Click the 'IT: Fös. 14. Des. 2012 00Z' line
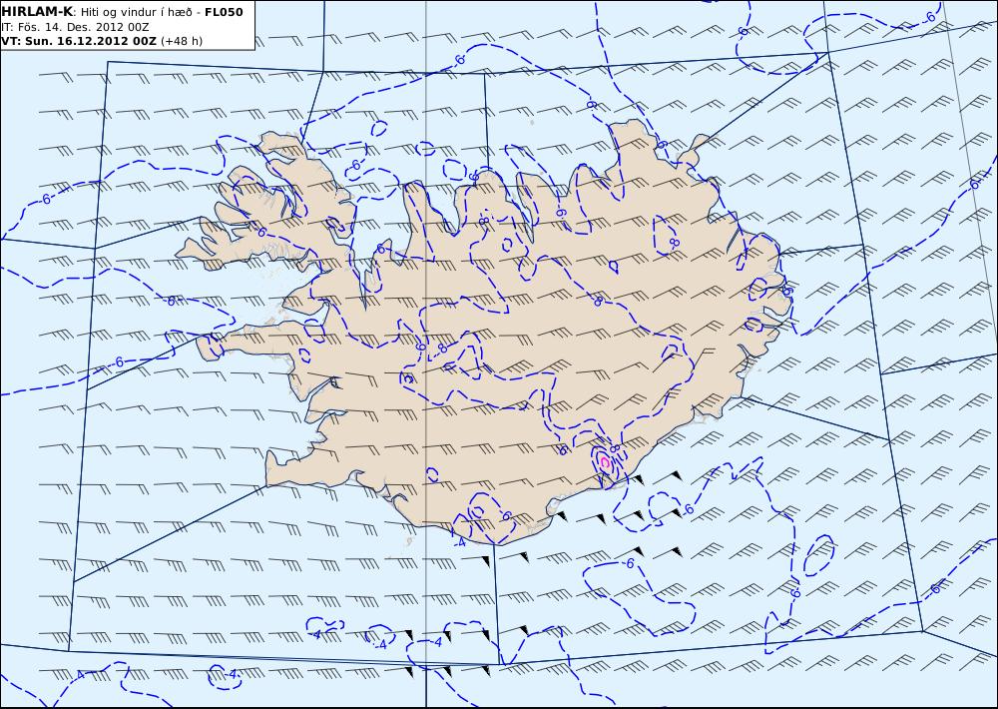This screenshot has height=709, width=998. [75, 27]
